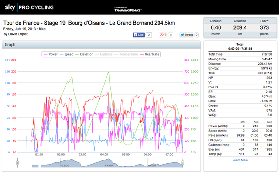Toggle the Speed series in legend
The height and width of the screenshot is (173, 279).
[66, 54]
